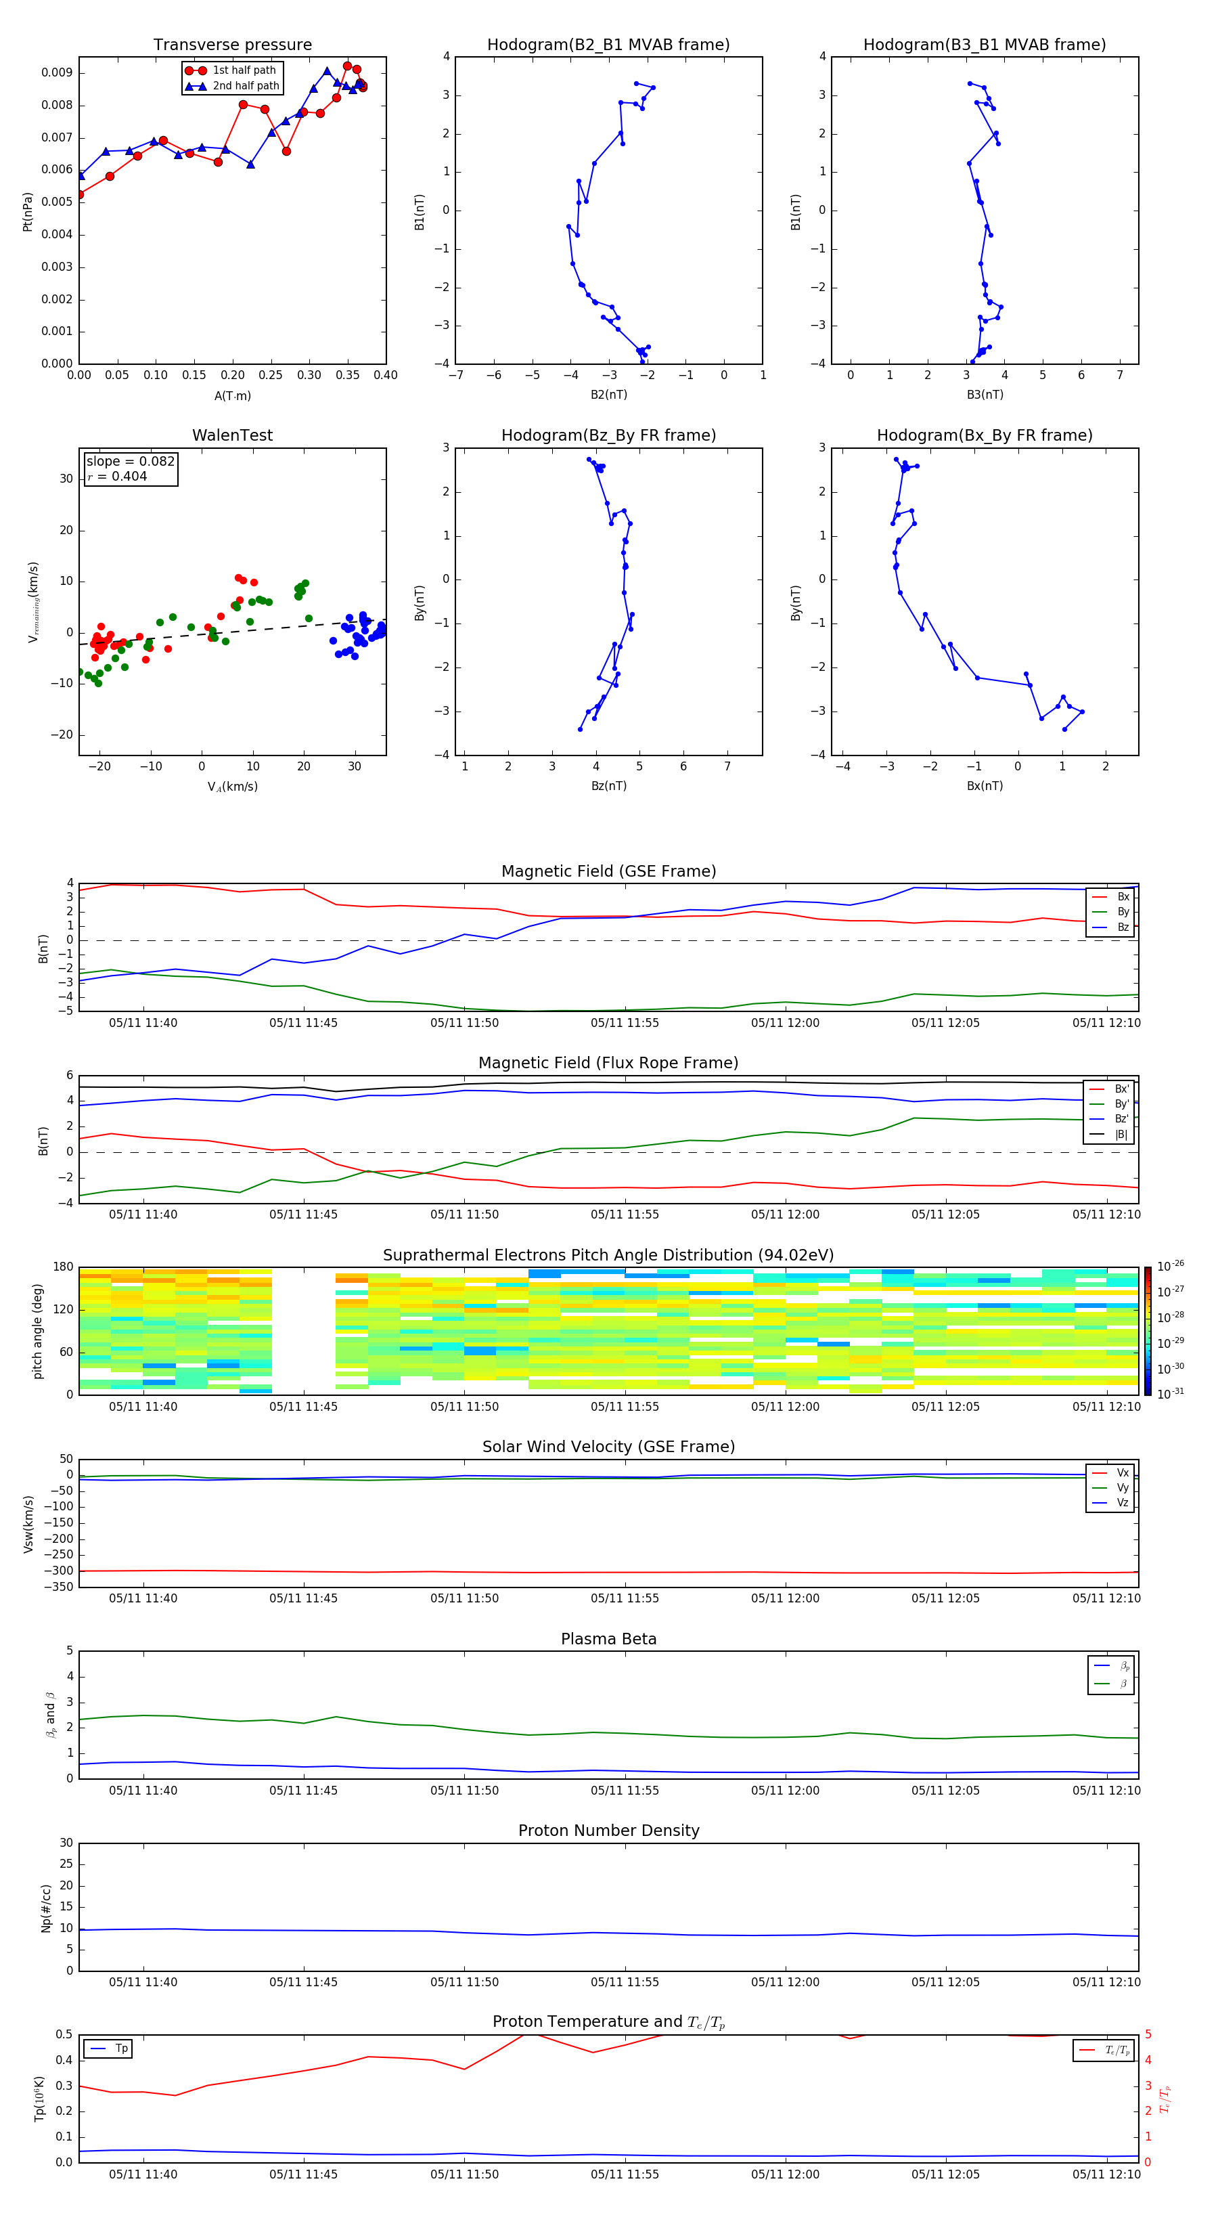1218x2234 pixels.
Task: Click 'Magnetic Field (Flux Rope Frame)' title
Action: (608, 1064)
